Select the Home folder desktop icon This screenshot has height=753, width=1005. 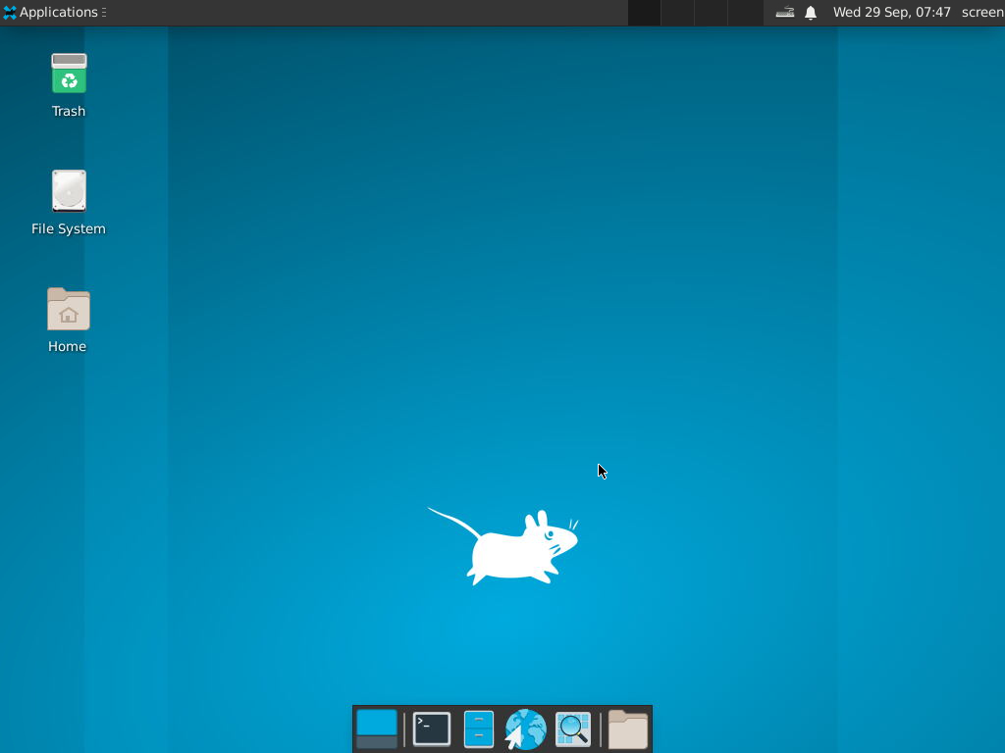point(69,310)
